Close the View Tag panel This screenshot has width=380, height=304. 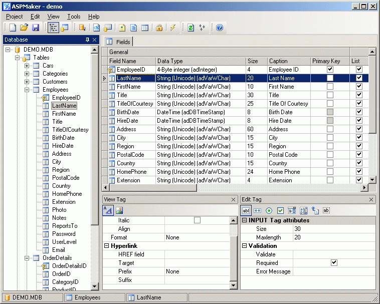click(233, 199)
